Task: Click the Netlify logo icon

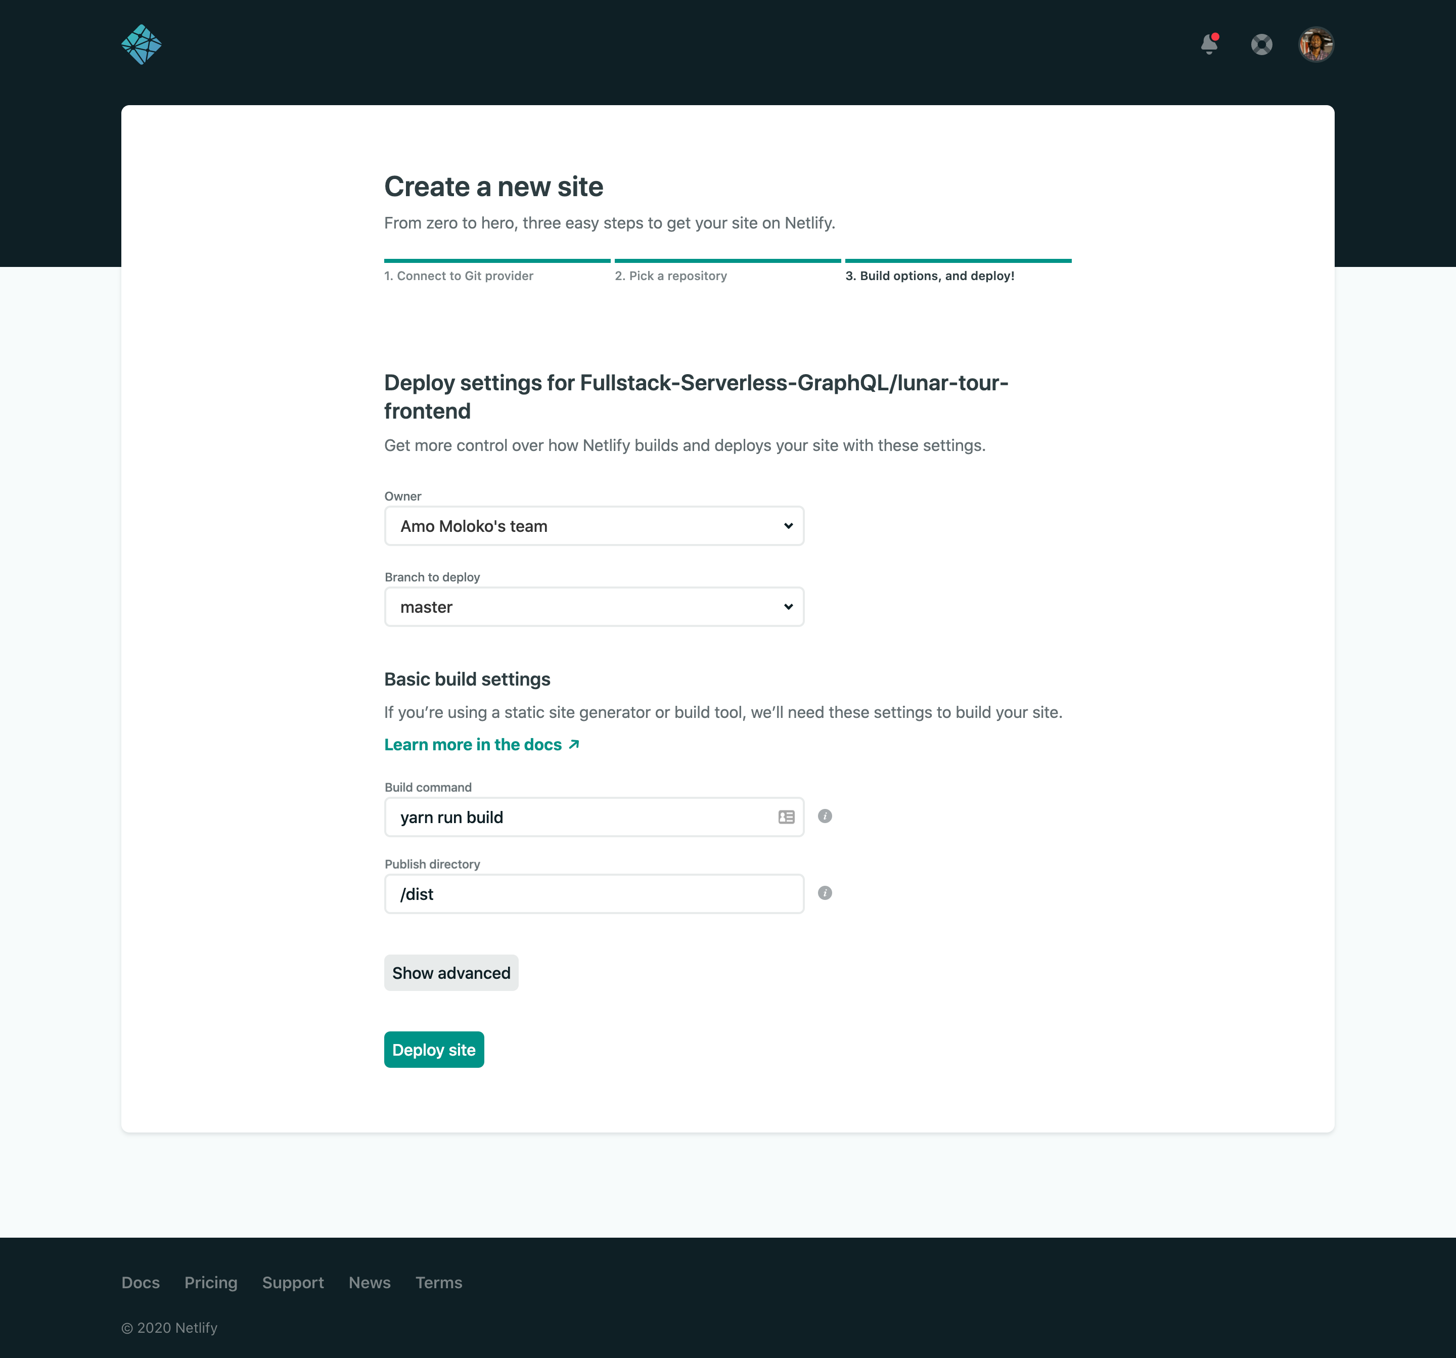Action: 142,44
